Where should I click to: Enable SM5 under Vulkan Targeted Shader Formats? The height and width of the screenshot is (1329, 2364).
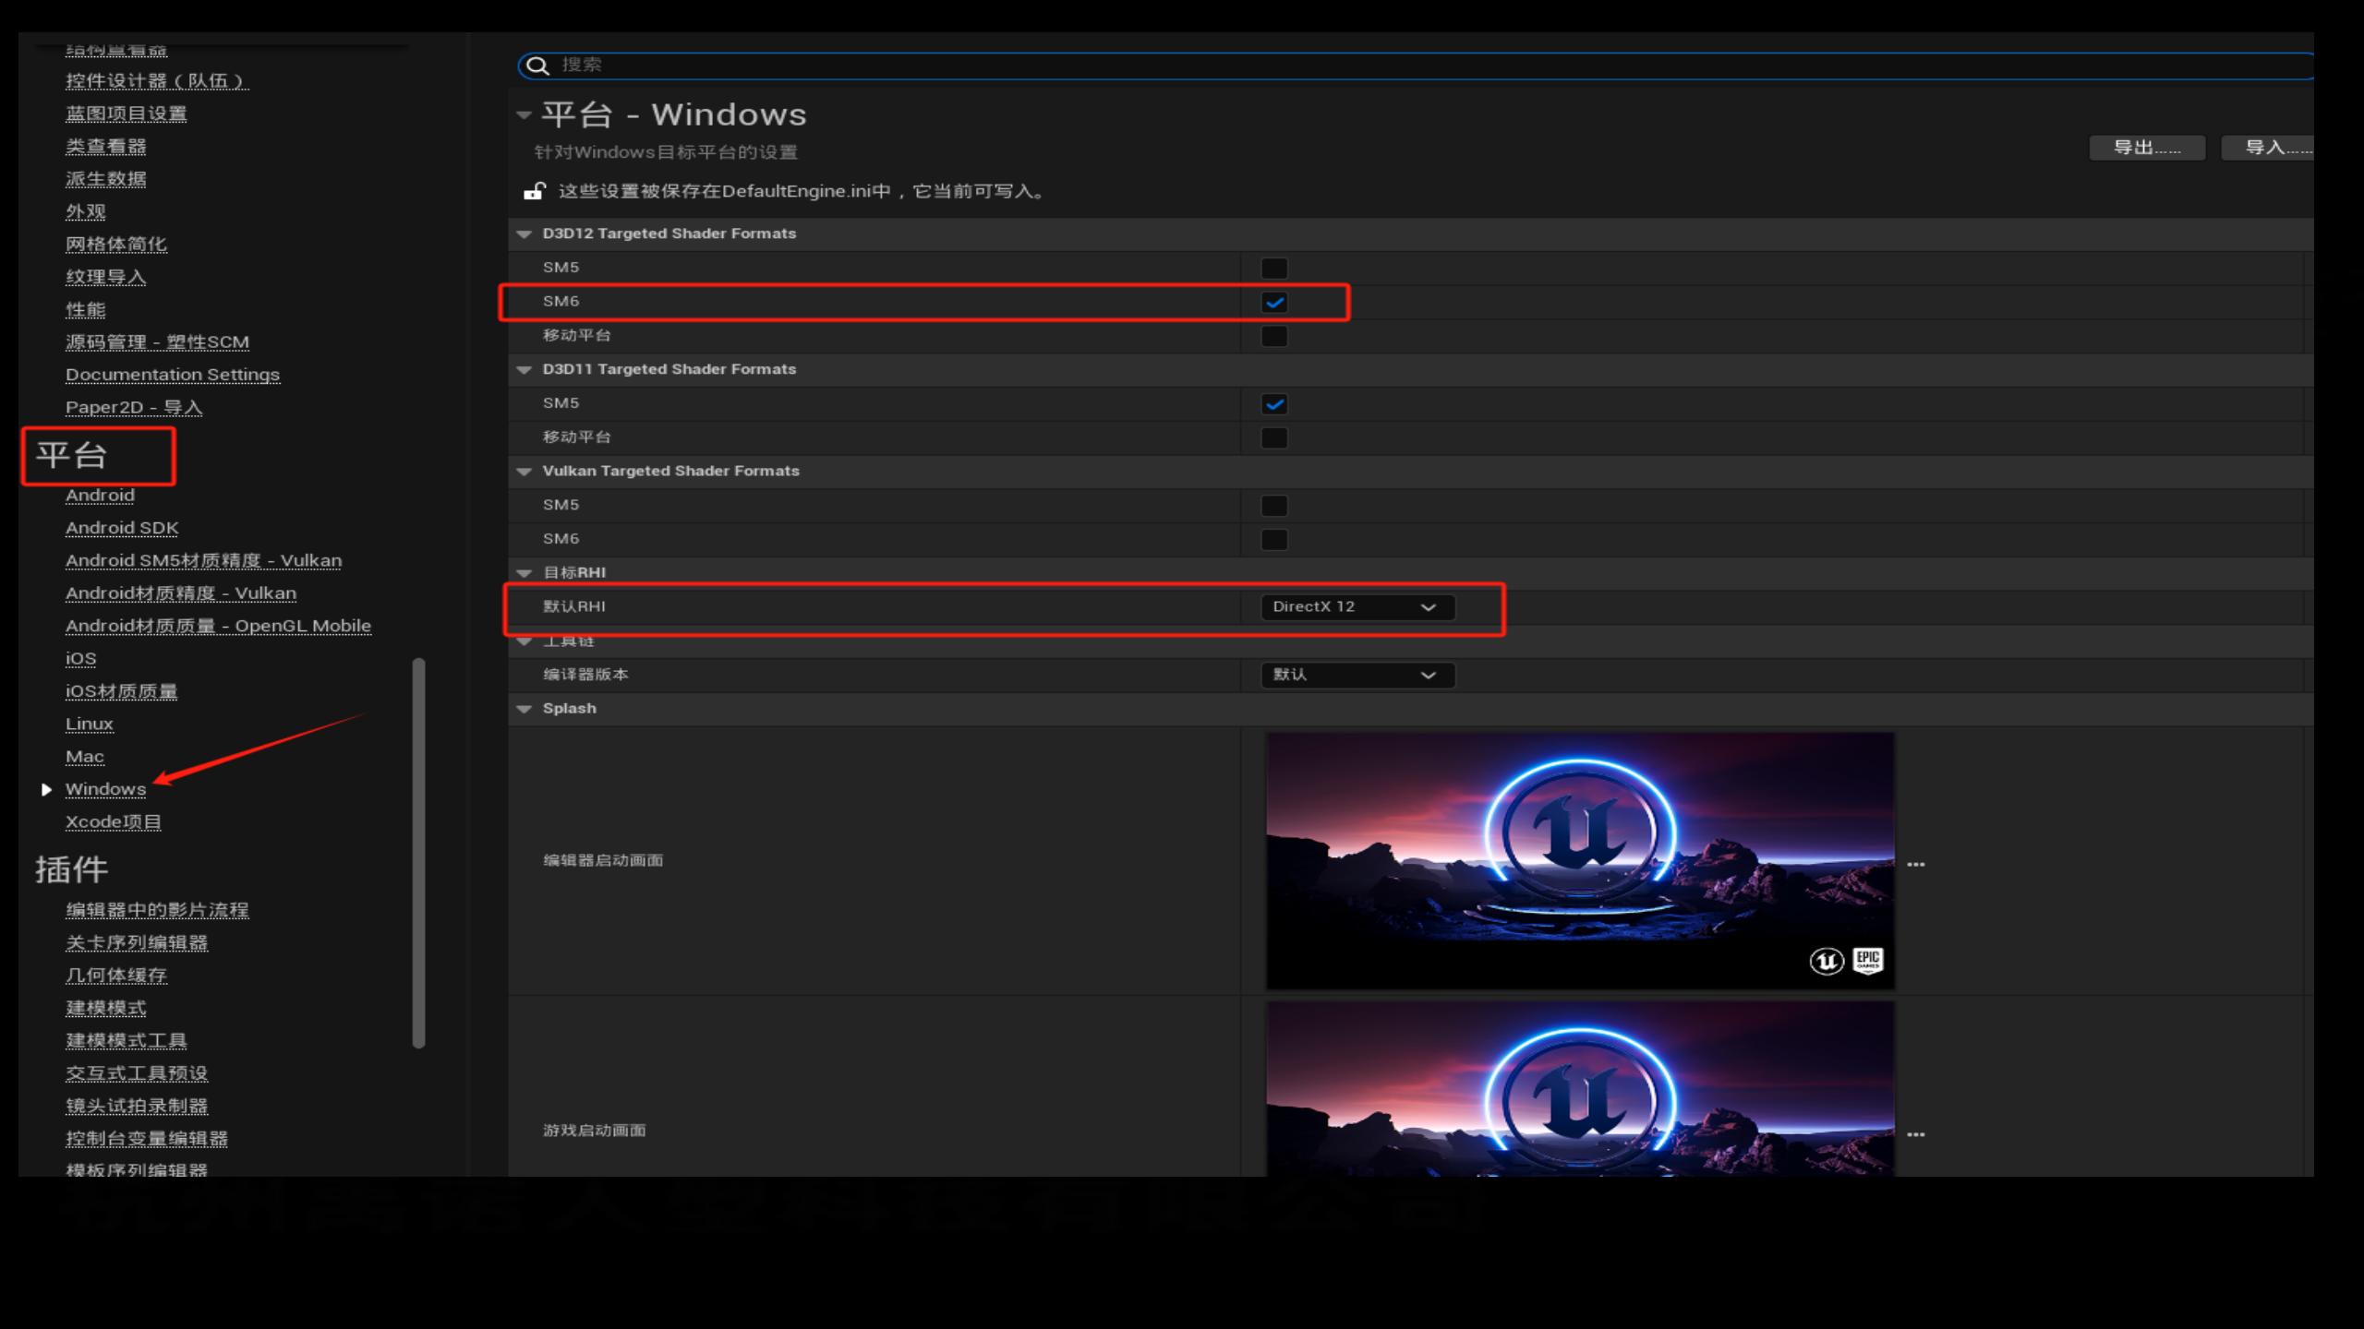(1274, 505)
